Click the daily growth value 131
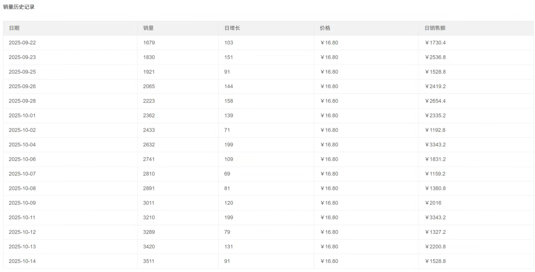 coord(229,247)
